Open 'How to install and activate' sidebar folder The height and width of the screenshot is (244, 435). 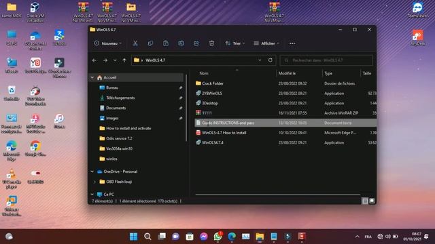128,128
